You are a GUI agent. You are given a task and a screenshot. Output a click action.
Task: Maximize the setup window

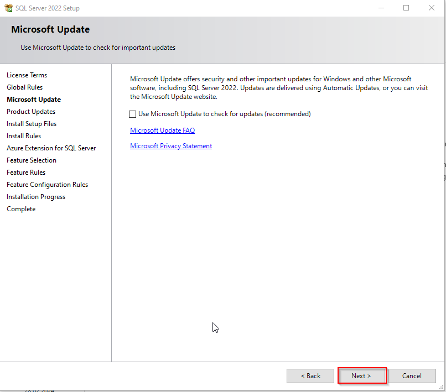coord(406,8)
